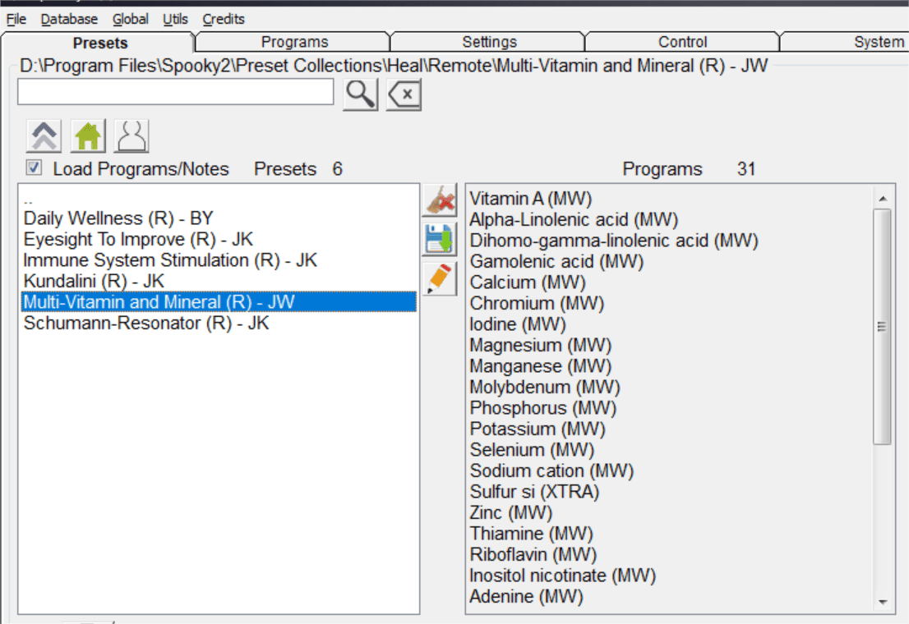Viewport: 909px width, 624px height.
Task: Click the programs list scroll down arrow
Action: click(x=883, y=603)
